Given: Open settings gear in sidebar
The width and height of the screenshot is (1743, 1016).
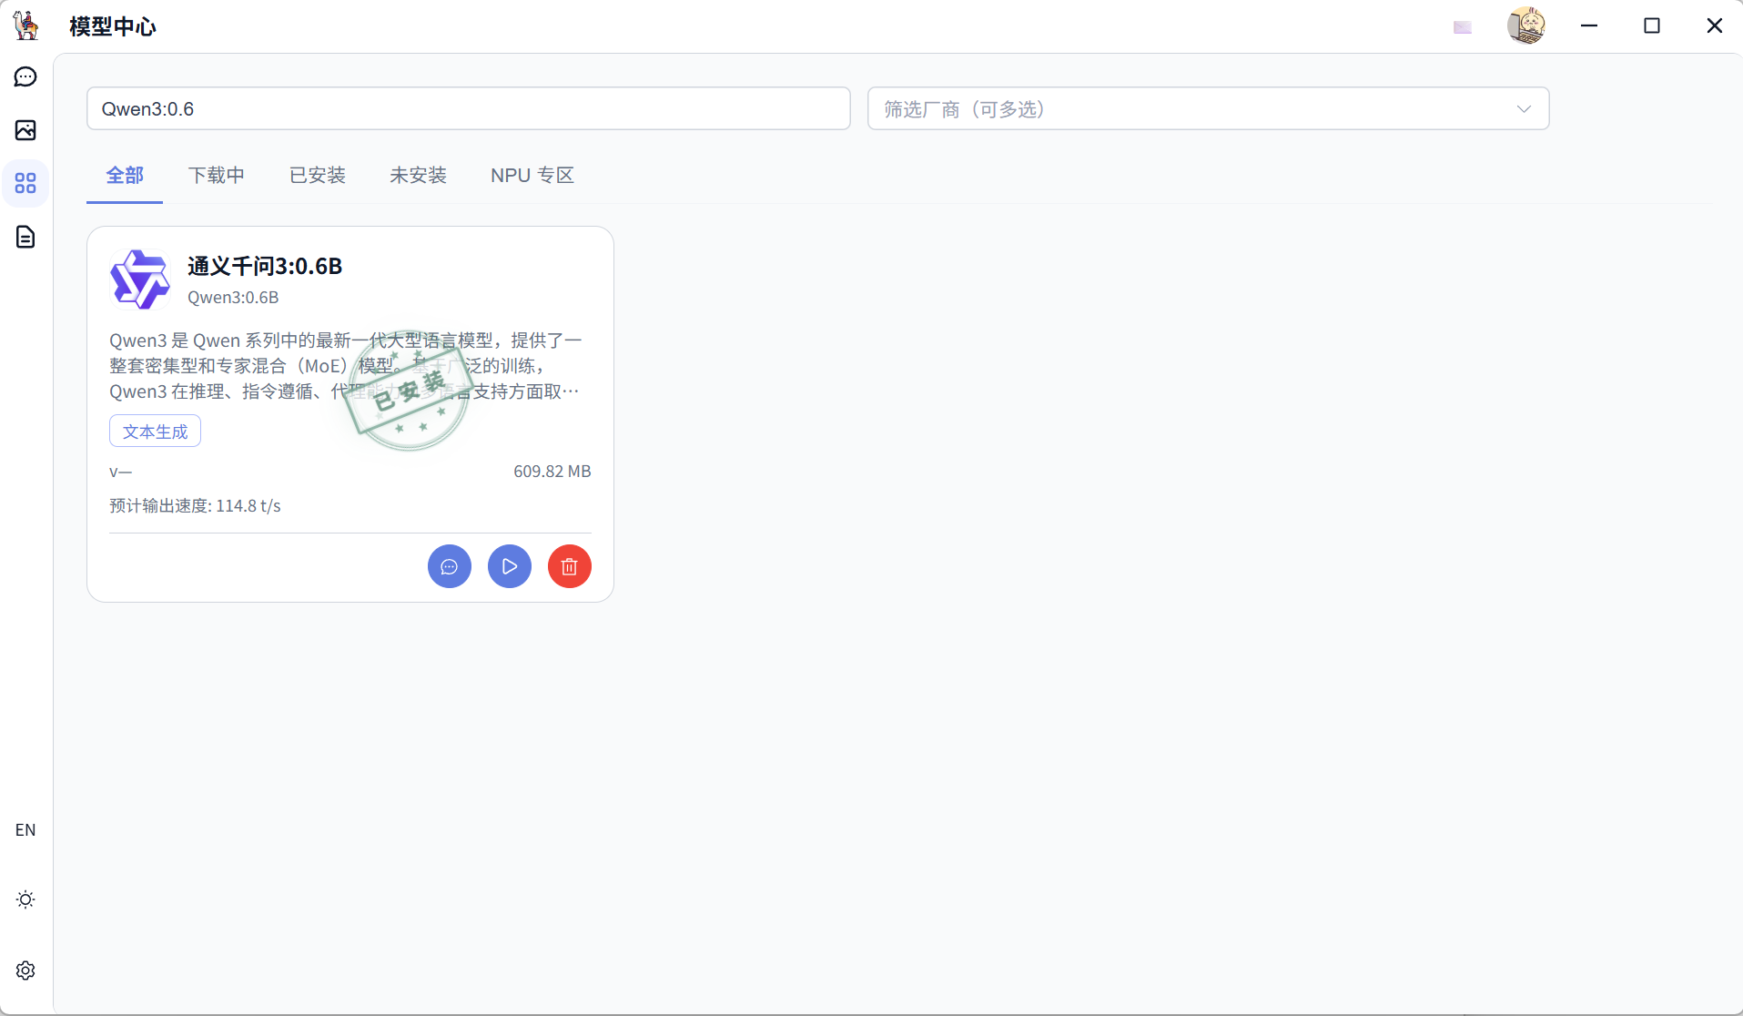Looking at the screenshot, I should click(25, 970).
